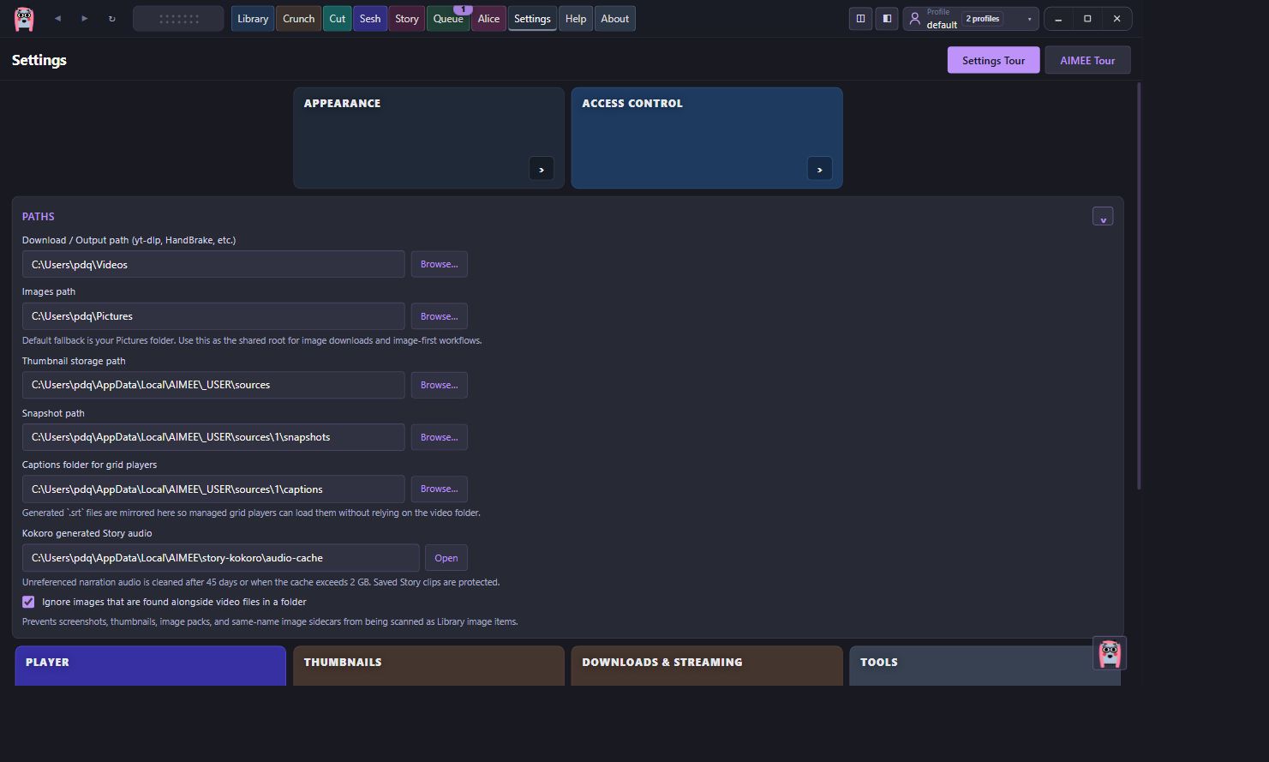Open the Thumbnails settings card

click(428, 665)
